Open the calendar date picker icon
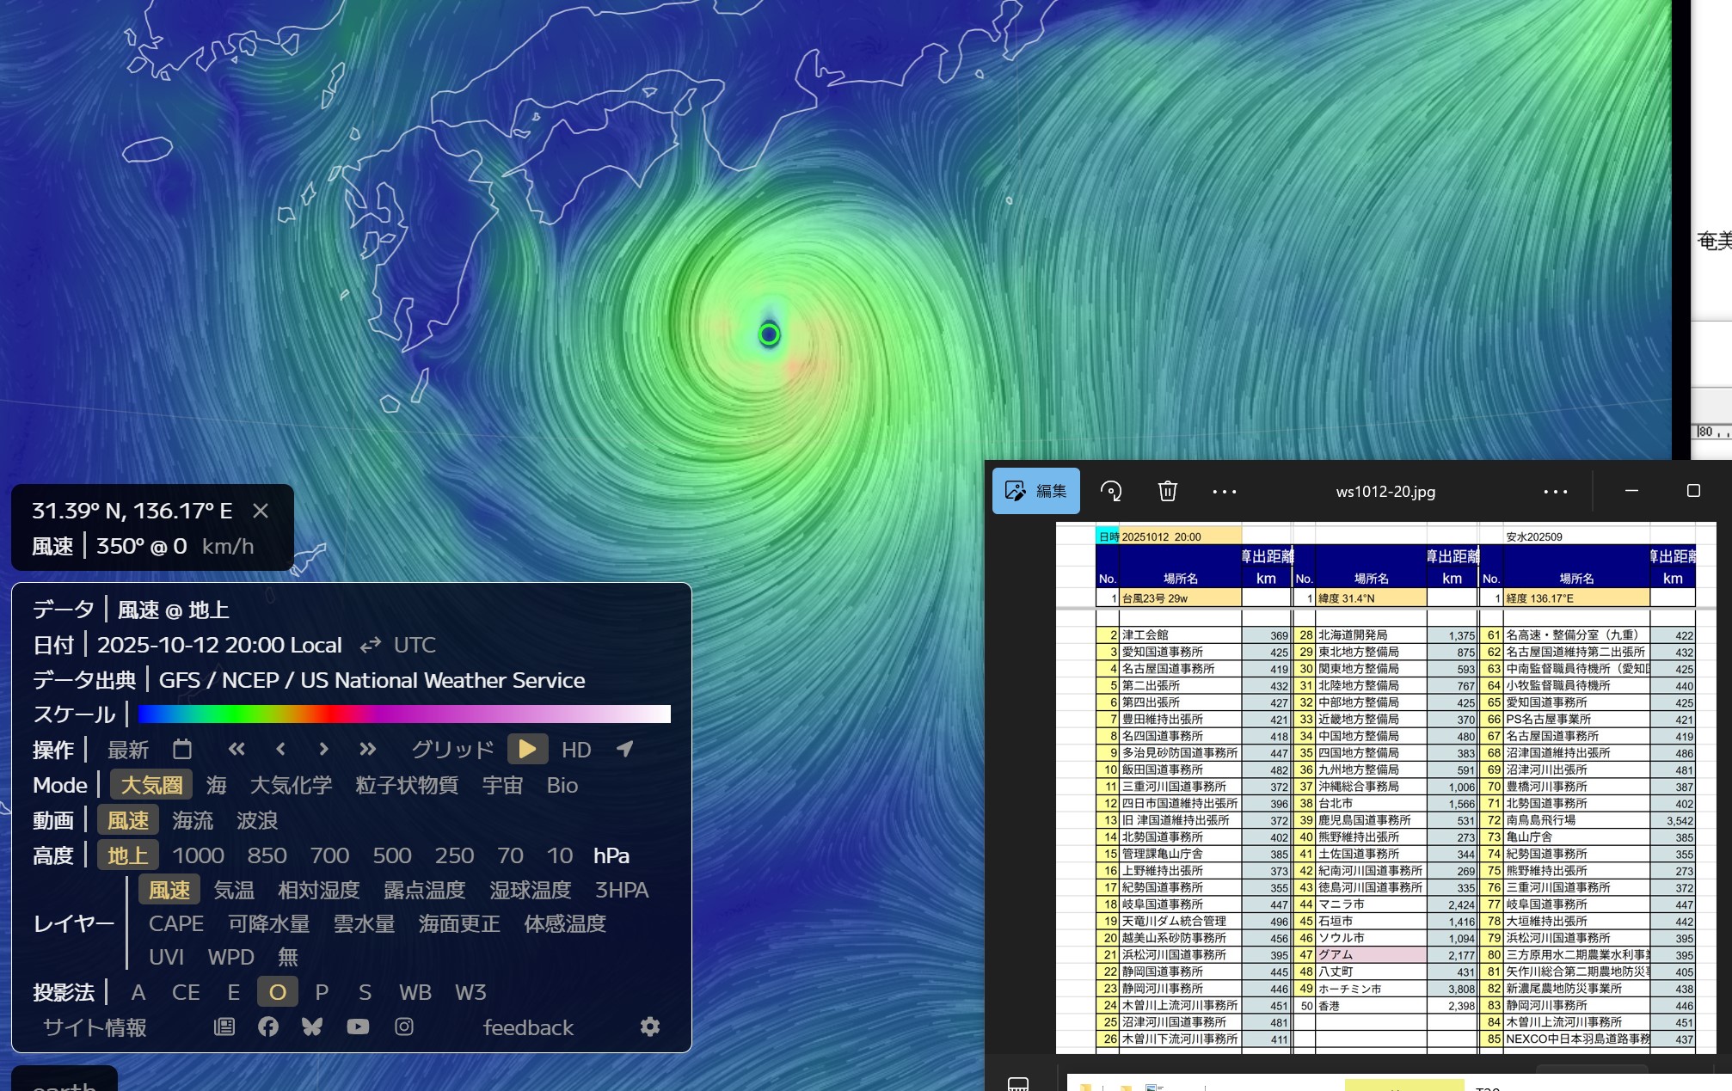Image resolution: width=1732 pixels, height=1091 pixels. tap(181, 750)
